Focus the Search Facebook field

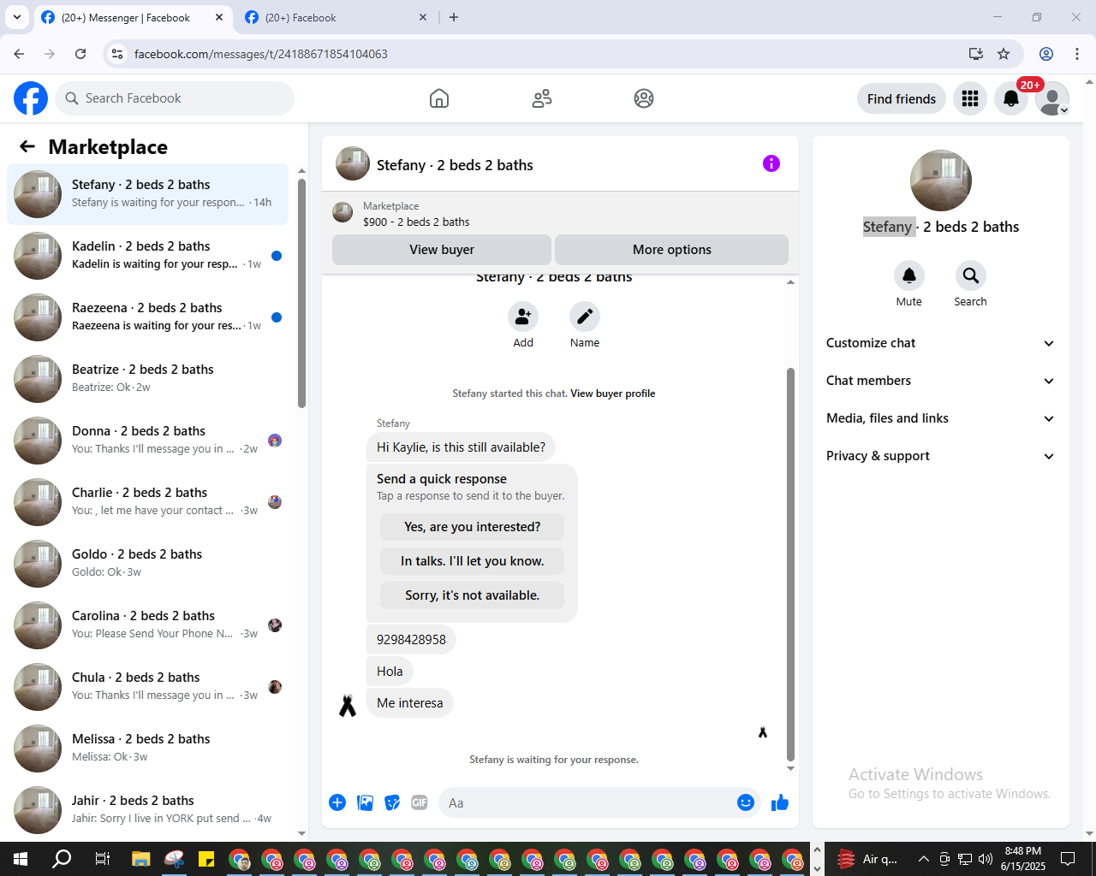click(175, 98)
